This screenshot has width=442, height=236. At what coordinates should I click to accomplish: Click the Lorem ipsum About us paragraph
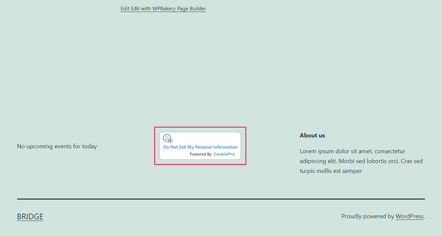[361, 161]
